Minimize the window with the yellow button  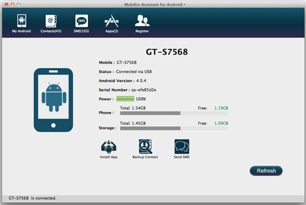(12, 4)
